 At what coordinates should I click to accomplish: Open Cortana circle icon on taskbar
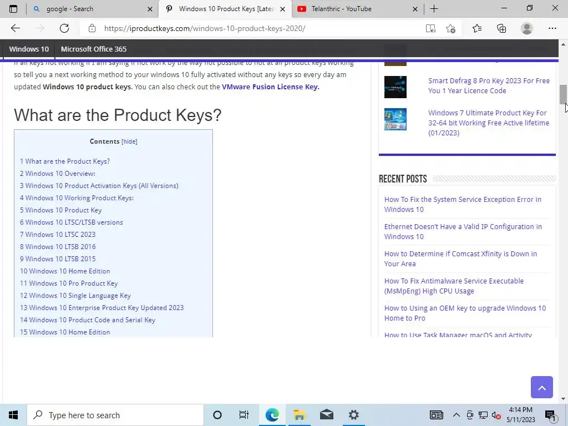pyautogui.click(x=217, y=415)
